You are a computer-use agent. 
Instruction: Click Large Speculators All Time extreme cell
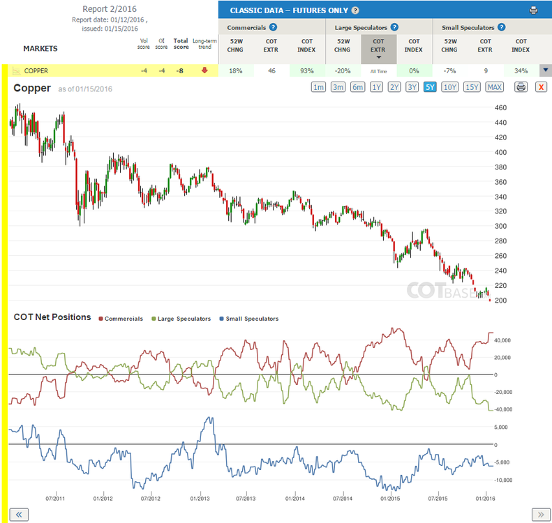click(x=378, y=71)
